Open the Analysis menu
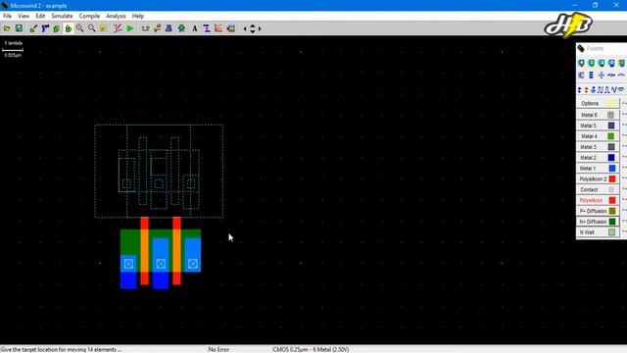The height and width of the screenshot is (353, 627). (x=116, y=16)
